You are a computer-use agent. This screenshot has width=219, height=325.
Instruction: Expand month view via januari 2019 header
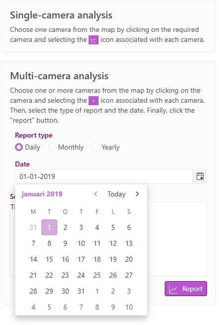coord(42,194)
